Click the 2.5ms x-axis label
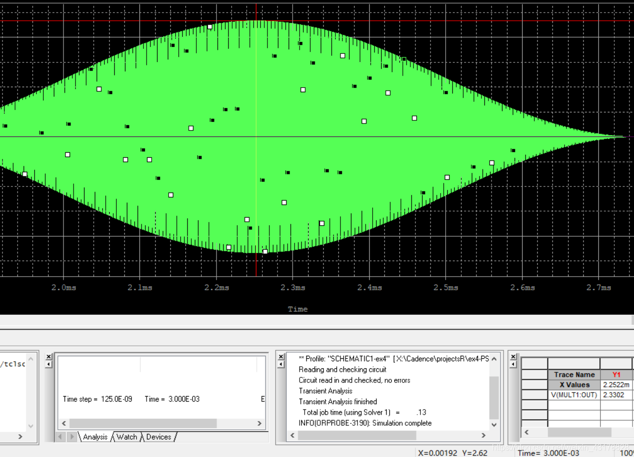 446,288
